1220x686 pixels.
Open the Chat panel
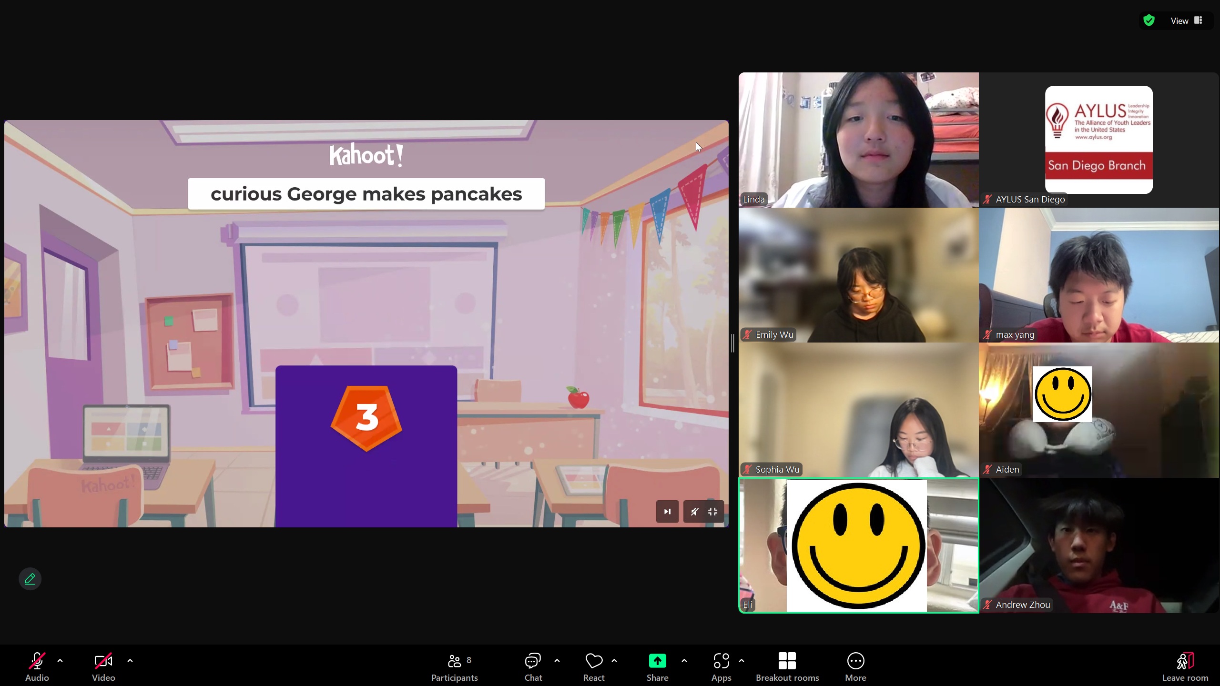(x=533, y=666)
